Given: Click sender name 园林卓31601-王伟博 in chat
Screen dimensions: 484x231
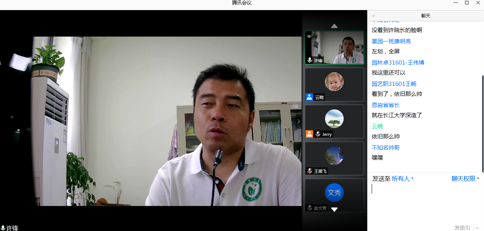Looking at the screenshot, I should coord(398,62).
